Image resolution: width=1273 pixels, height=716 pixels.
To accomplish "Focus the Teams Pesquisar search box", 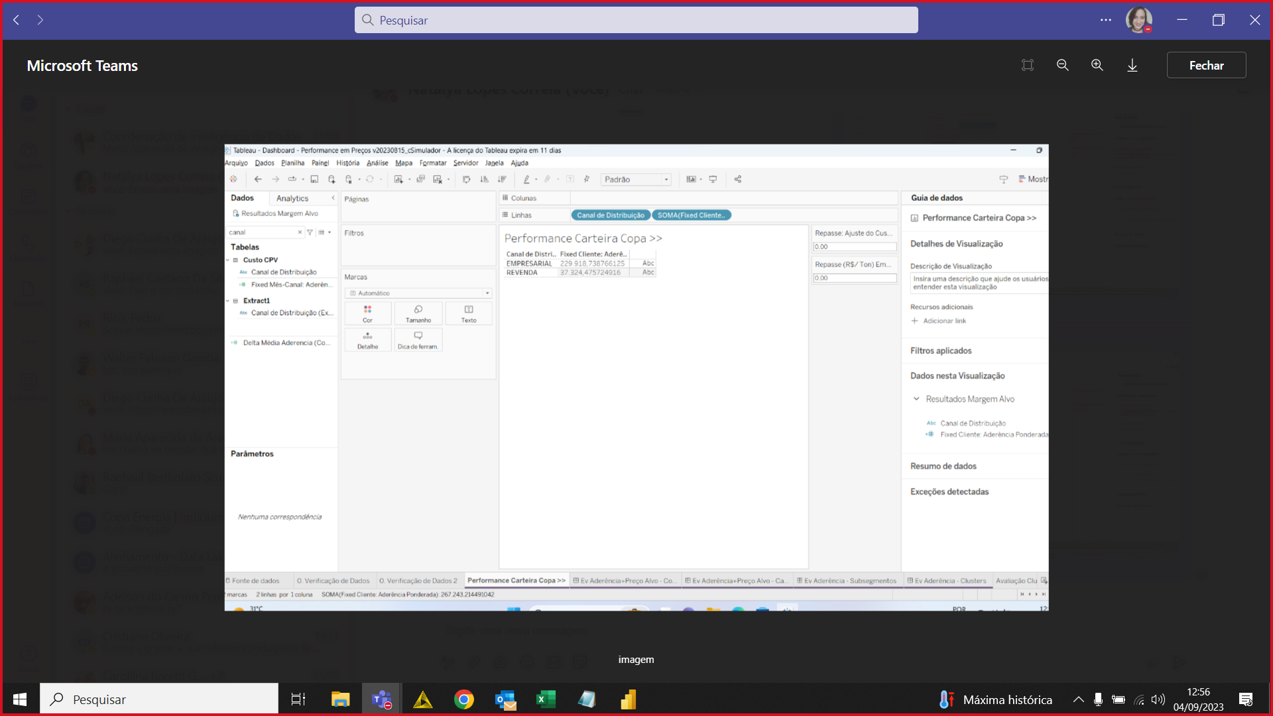I will coord(636,20).
